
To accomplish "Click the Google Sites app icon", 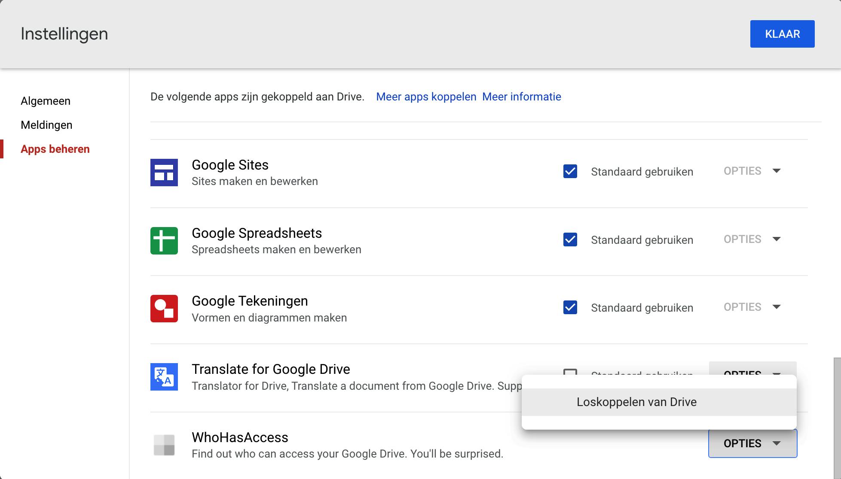I will click(164, 173).
